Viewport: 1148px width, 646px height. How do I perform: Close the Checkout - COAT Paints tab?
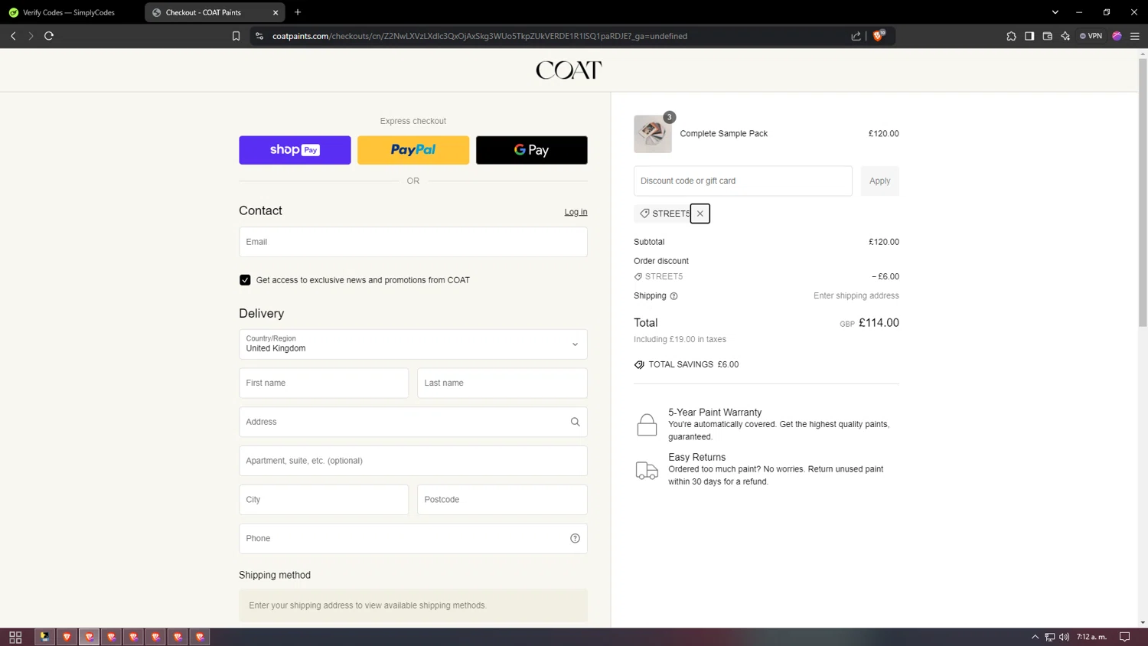coord(276,12)
